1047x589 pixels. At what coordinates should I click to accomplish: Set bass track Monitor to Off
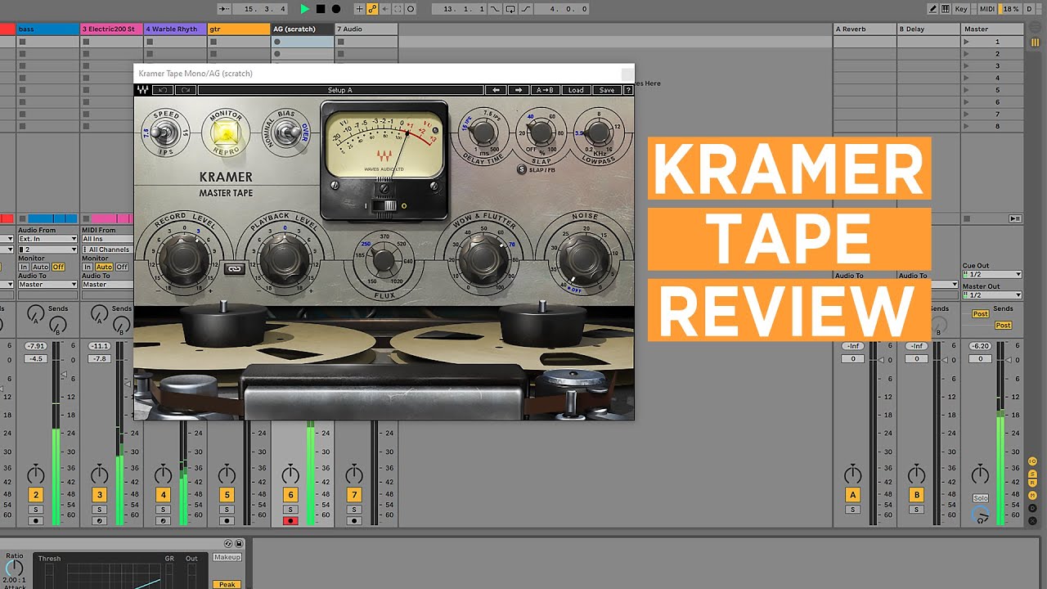point(59,267)
